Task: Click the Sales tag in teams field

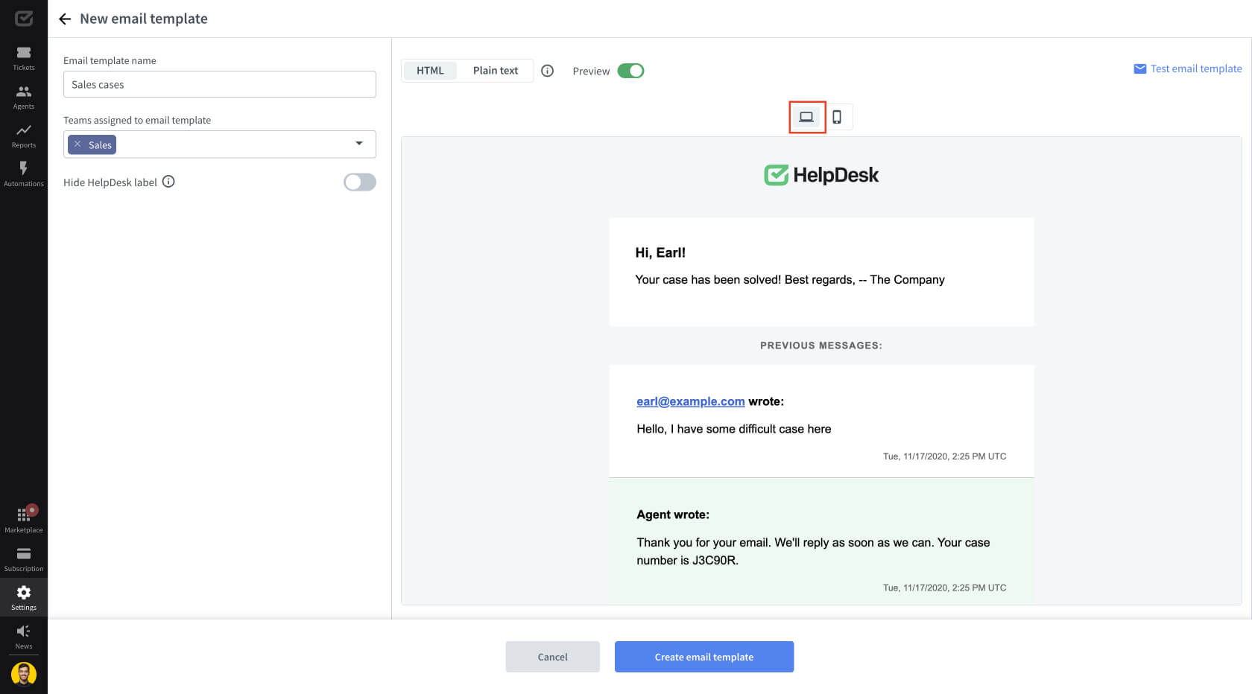Action: tap(92, 144)
